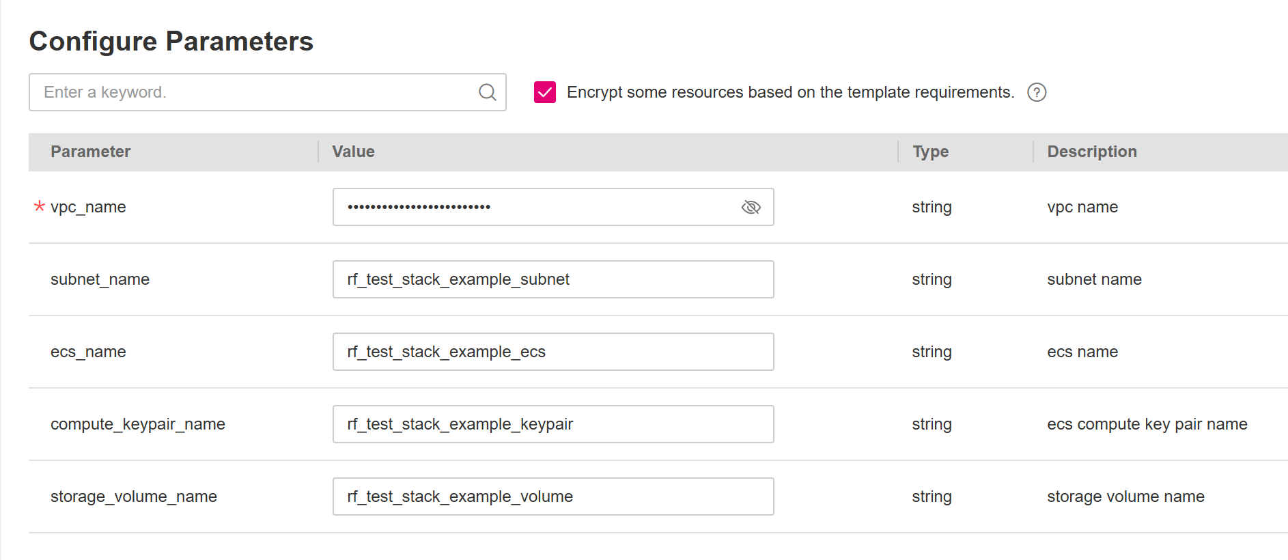Edit the subnet_name value field

coord(553,279)
